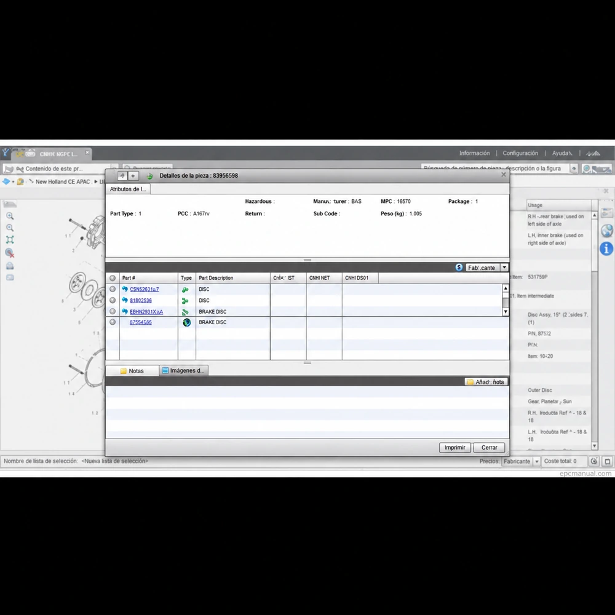The height and width of the screenshot is (615, 615).
Task: Select radio button for part 81802536
Action: point(113,301)
